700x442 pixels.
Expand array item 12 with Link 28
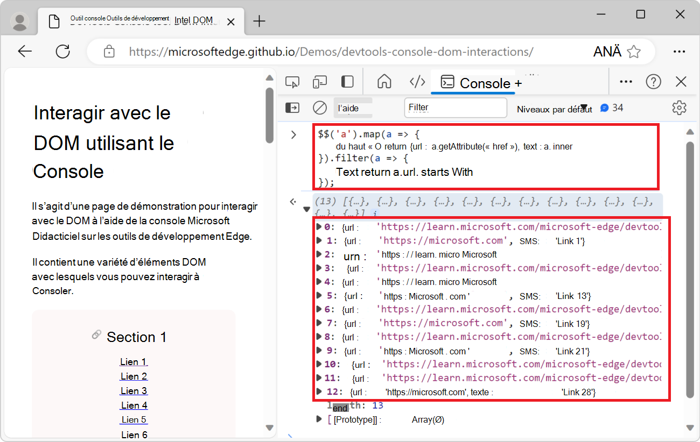(319, 391)
